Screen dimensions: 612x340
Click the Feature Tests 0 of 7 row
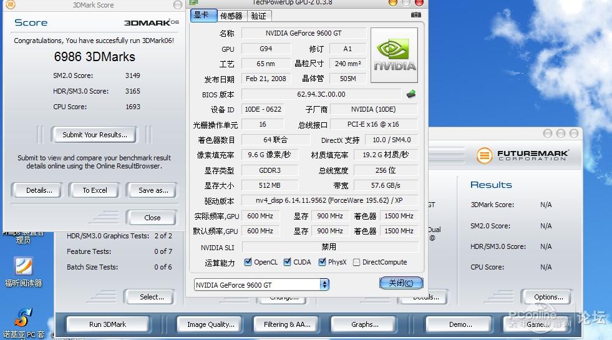pos(119,251)
